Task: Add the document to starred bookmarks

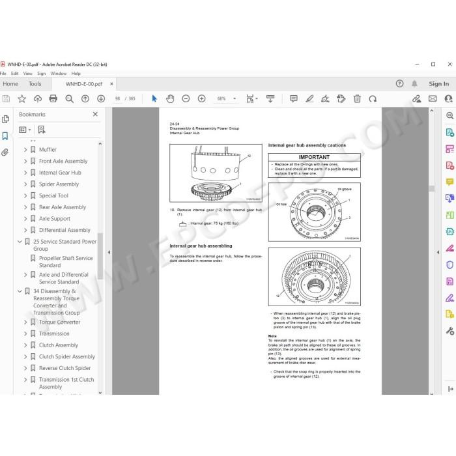Action: 21,99
